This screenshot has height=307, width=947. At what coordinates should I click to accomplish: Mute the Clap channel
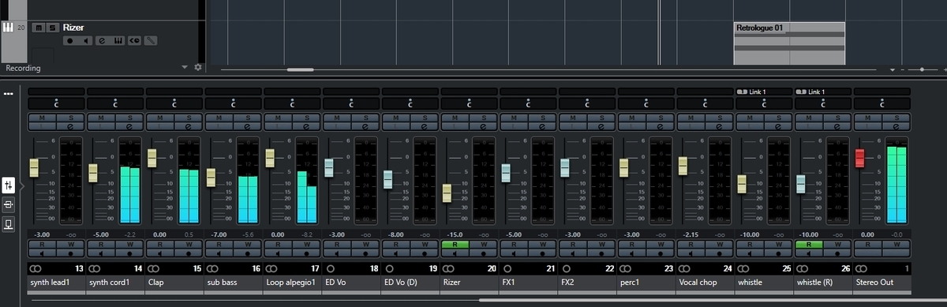click(x=160, y=118)
